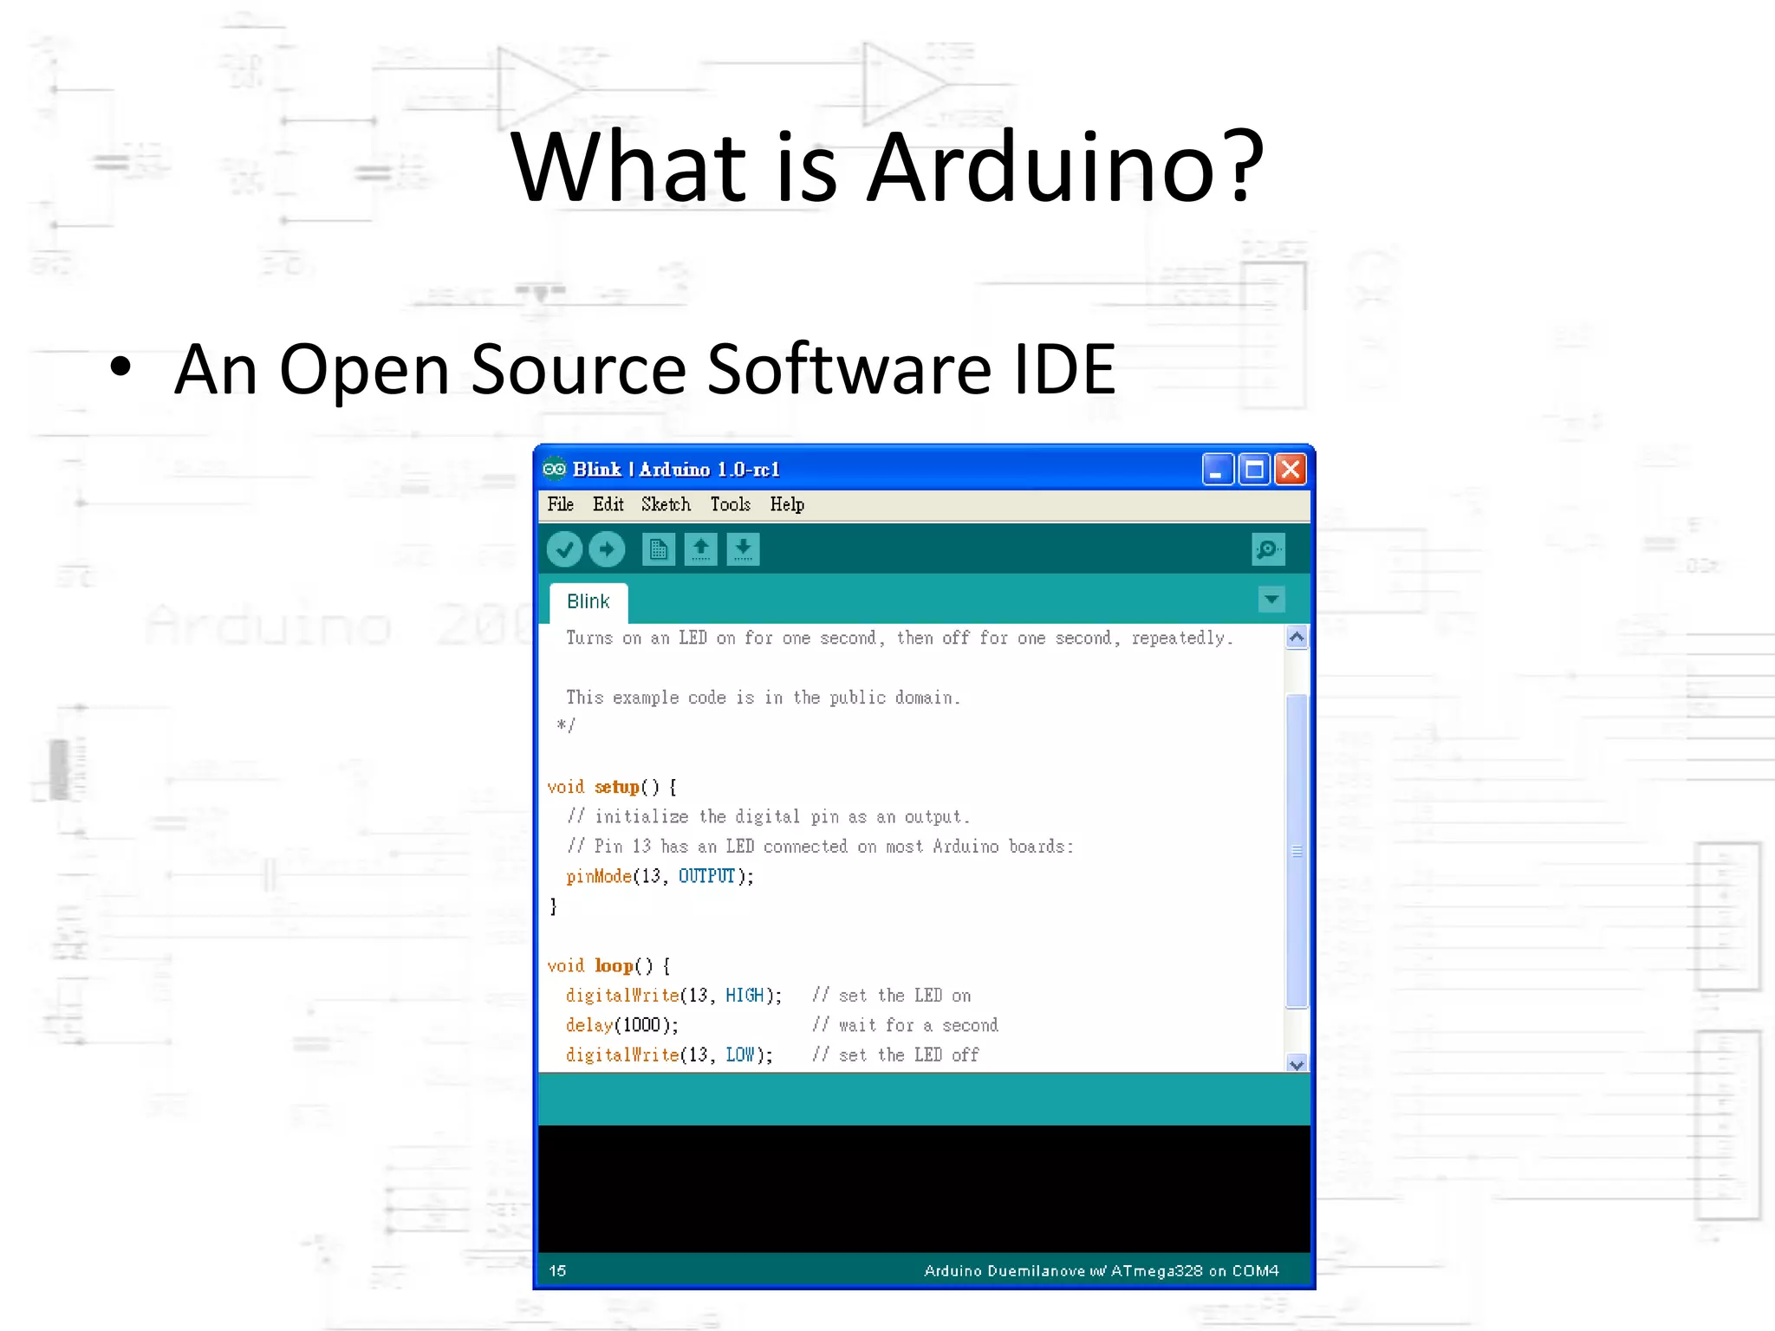Click '// initialize the digital pin as an output.'
The width and height of the screenshot is (1775, 1331).
click(768, 816)
